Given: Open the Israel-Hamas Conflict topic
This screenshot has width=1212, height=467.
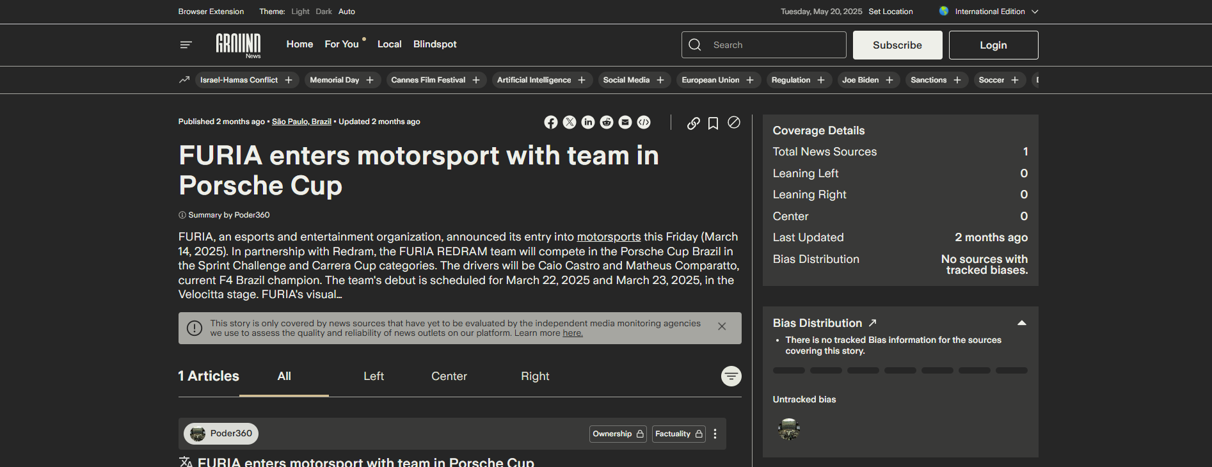Looking at the screenshot, I should (239, 80).
